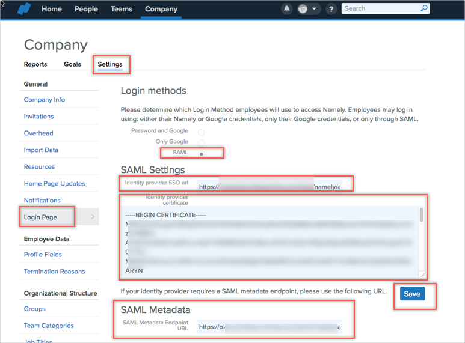This screenshot has height=343, width=465.
Task: Click the Identity provider SSO url field
Action: [269, 187]
